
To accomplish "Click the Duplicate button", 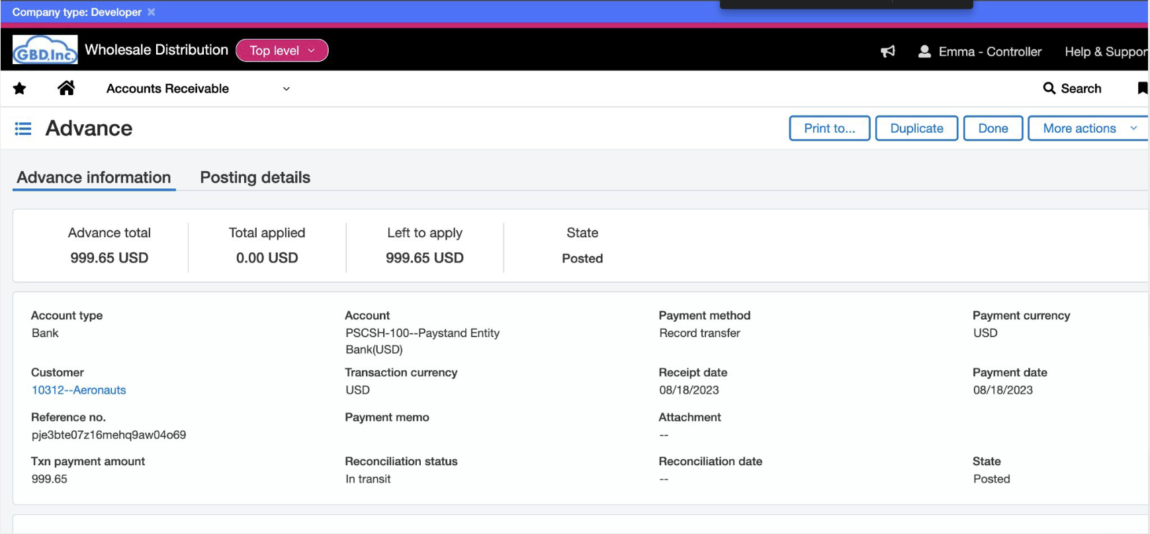I will (x=916, y=128).
